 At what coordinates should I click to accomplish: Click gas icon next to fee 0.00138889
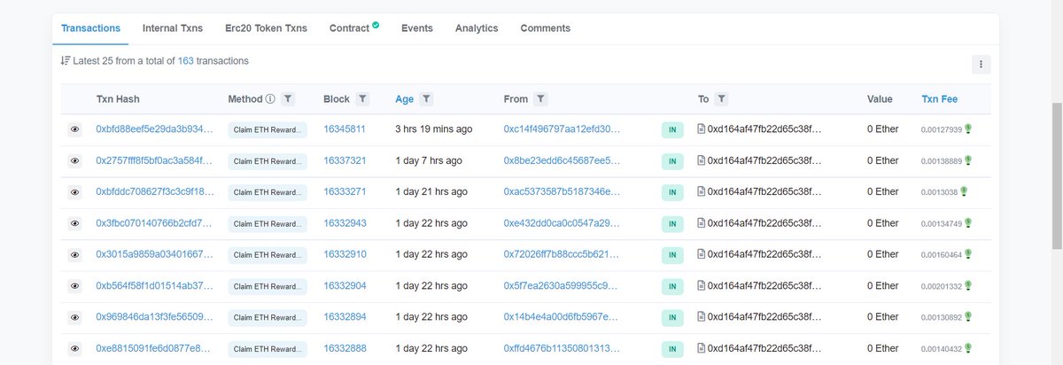968,160
